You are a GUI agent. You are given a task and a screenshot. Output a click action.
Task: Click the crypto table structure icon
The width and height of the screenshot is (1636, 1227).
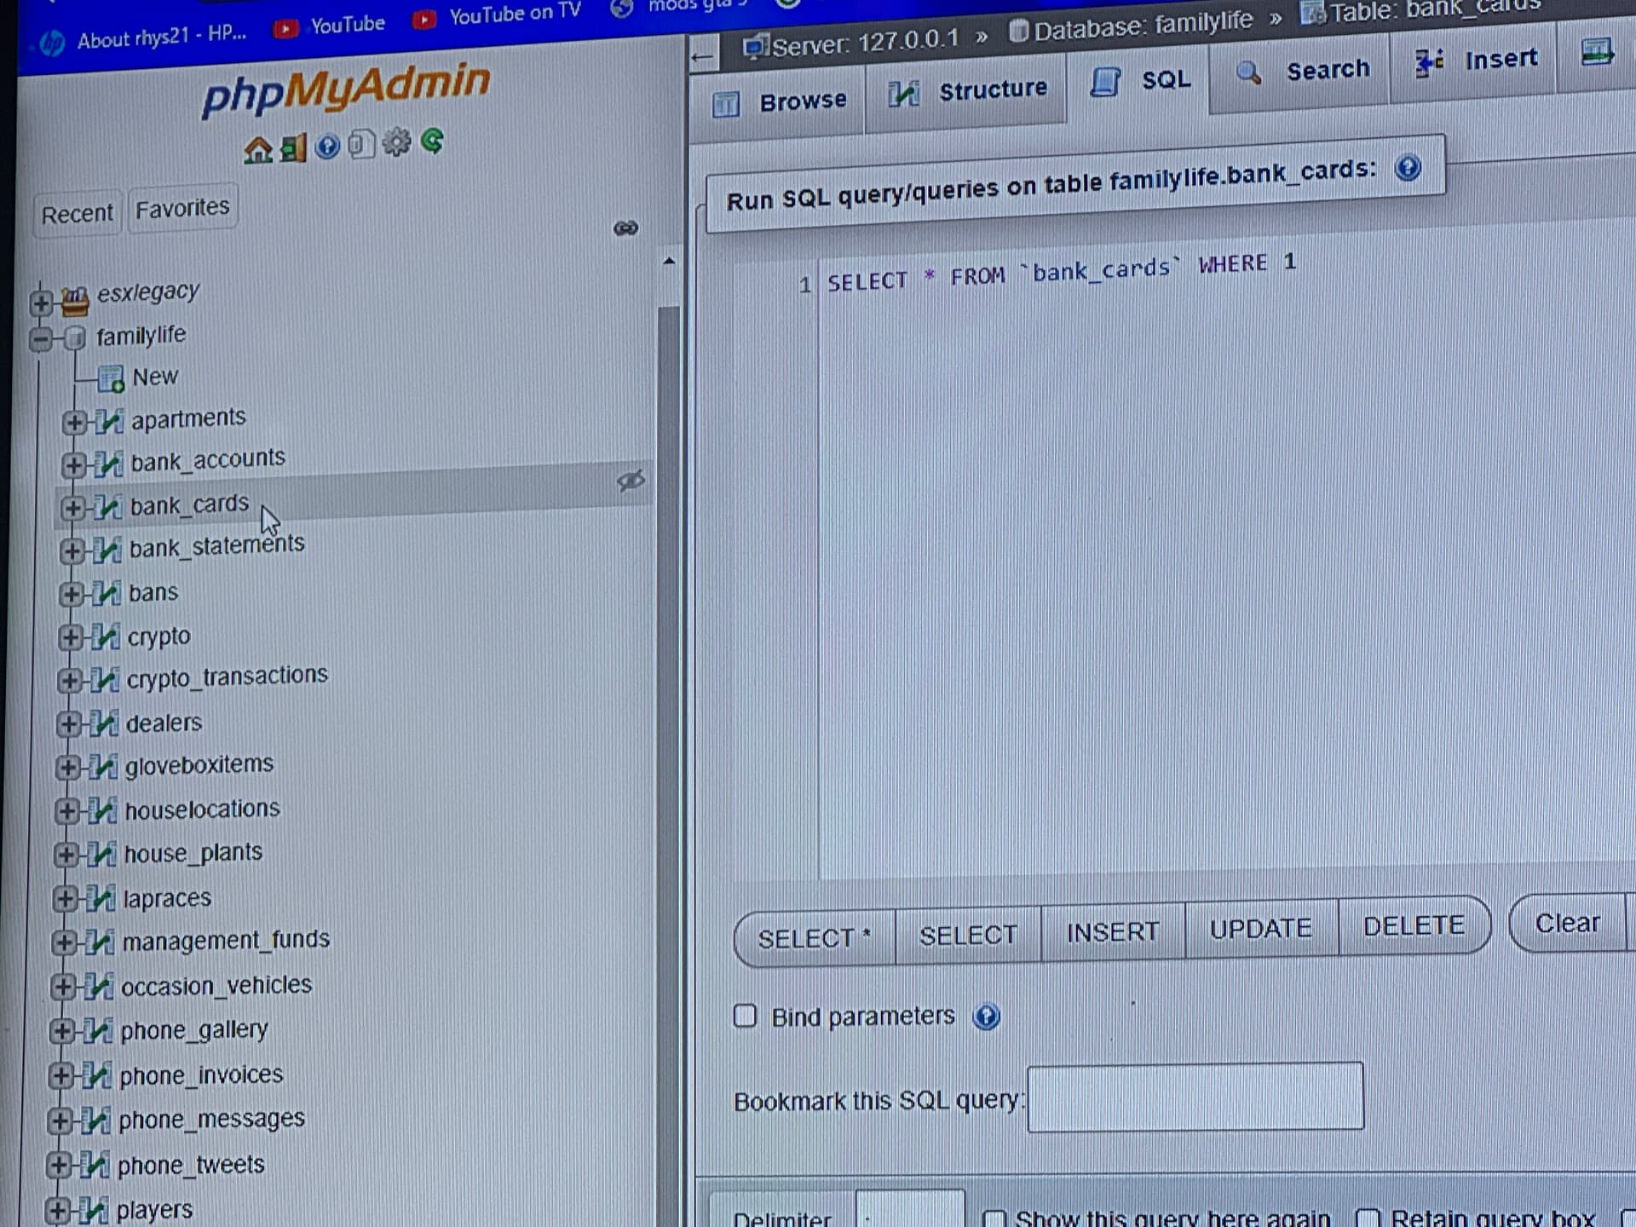coord(105,637)
